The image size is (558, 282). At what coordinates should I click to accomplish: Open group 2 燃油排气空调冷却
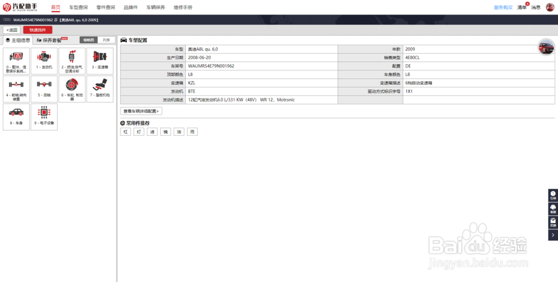72,61
